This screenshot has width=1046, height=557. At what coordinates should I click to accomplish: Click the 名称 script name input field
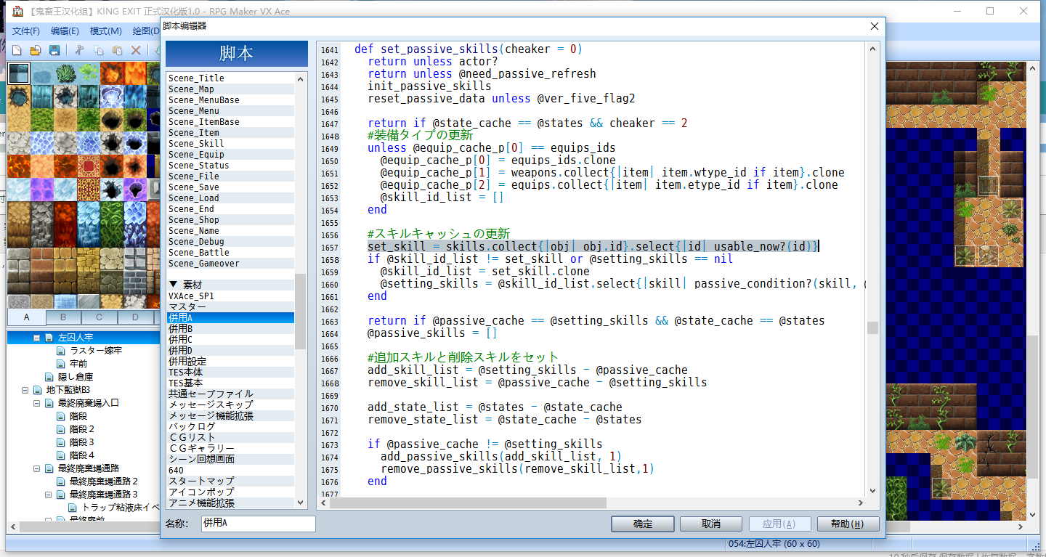(x=258, y=524)
